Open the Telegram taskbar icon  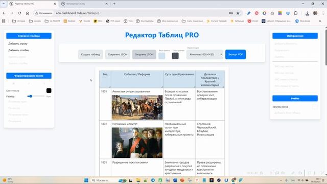[153, 180]
